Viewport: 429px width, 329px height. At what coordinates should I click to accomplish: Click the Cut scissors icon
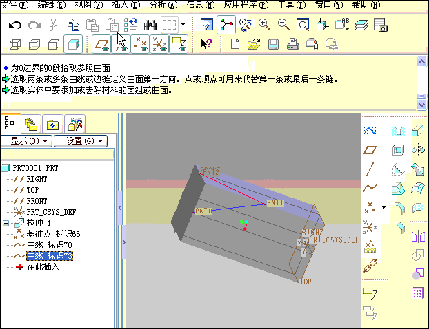[x=53, y=25]
